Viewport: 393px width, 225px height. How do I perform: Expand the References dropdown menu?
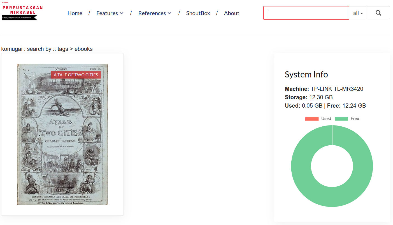155,13
